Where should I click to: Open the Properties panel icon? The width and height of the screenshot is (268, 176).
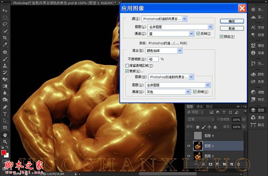coord(253,45)
